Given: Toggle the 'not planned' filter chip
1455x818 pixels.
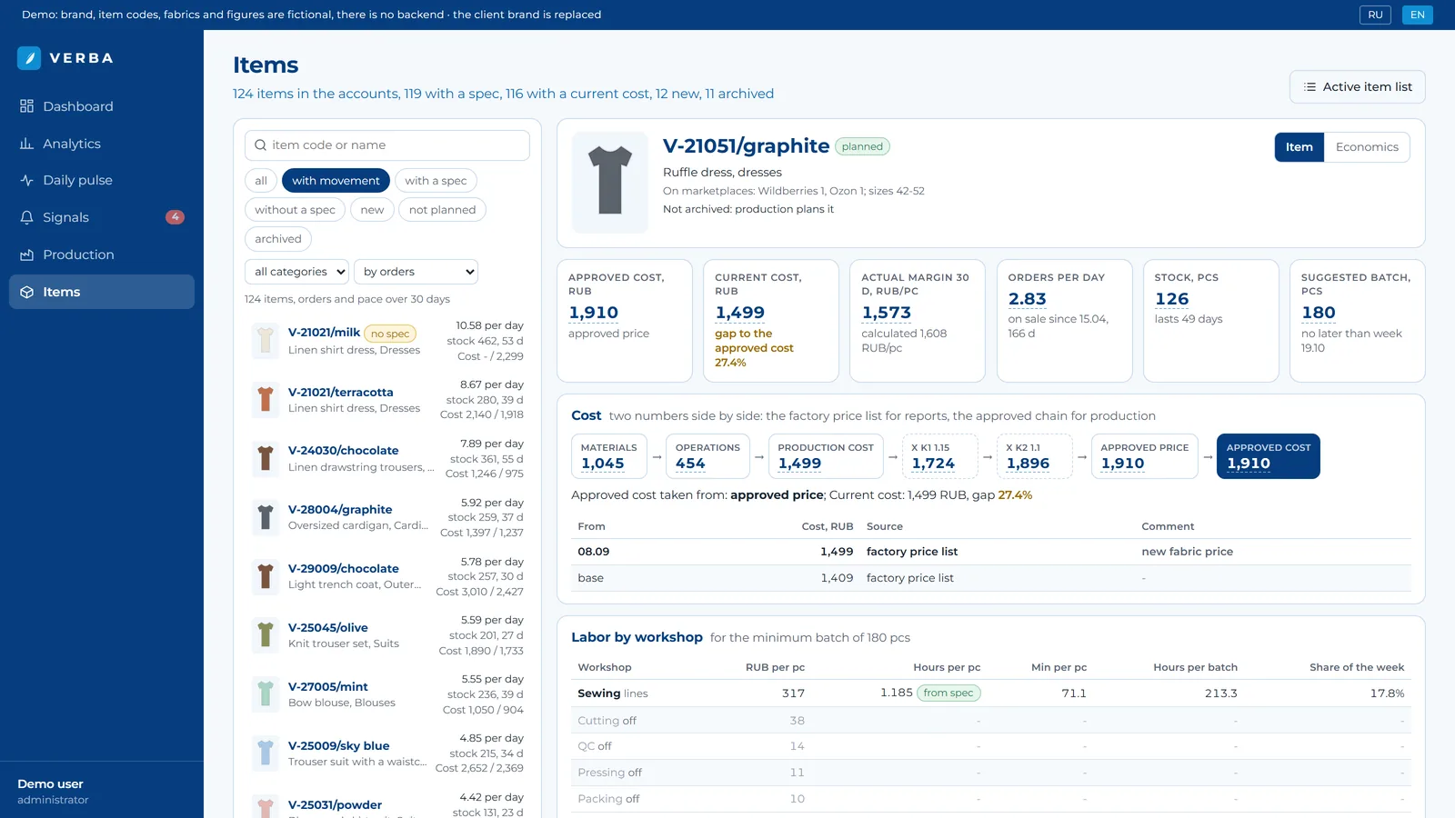Looking at the screenshot, I should point(442,210).
